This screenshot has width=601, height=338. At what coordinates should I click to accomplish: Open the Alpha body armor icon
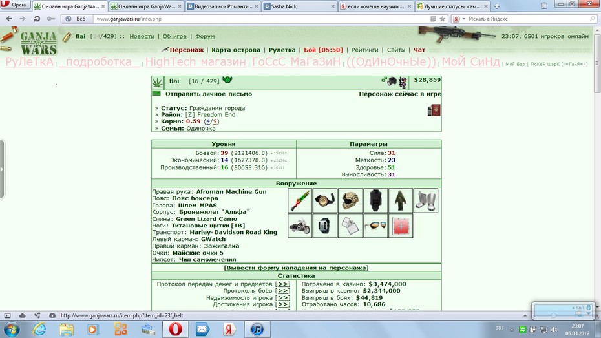pos(375,200)
